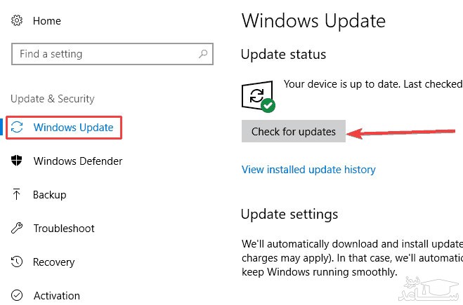Click the Home gear icon
Image resolution: width=463 pixels, height=305 pixels.
tap(17, 21)
